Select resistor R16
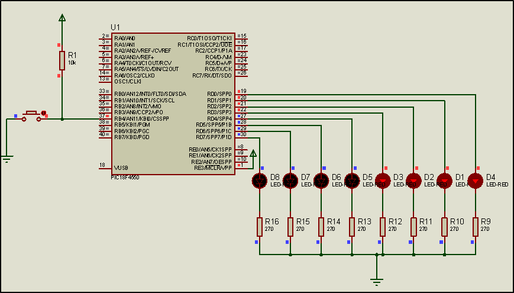 [x=259, y=226]
